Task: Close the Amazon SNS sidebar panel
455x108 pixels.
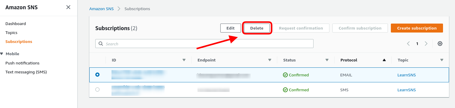Action: point(68,7)
